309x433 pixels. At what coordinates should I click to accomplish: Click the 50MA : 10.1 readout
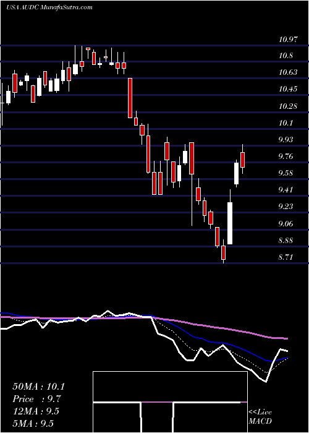(x=38, y=387)
